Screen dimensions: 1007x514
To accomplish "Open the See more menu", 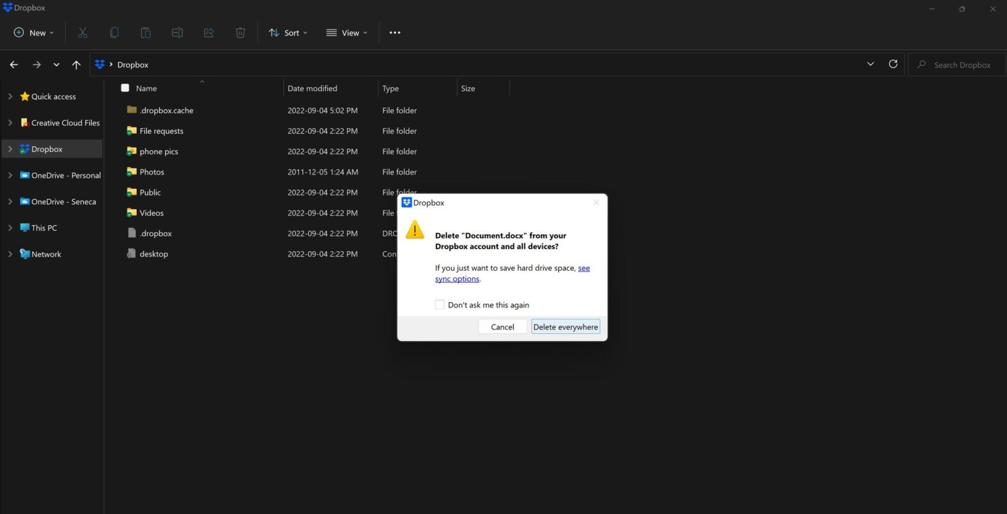I will [395, 32].
